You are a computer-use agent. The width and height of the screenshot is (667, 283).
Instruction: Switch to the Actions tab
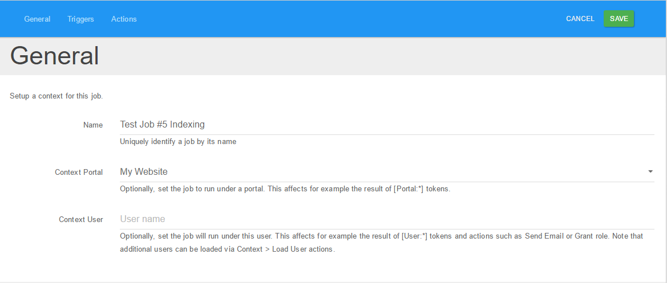pyautogui.click(x=124, y=19)
